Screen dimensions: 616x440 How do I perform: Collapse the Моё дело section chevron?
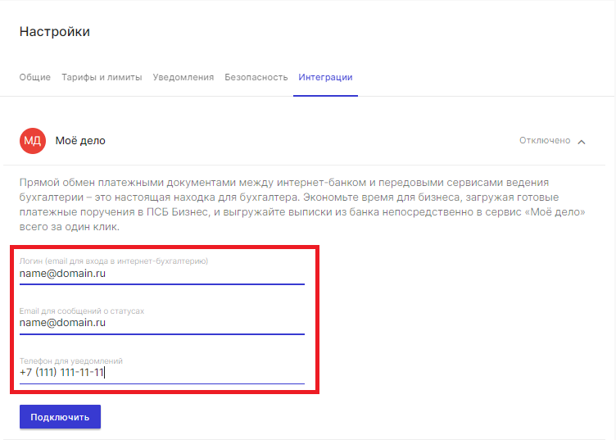click(x=582, y=142)
